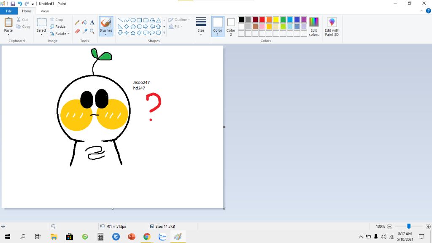Select the Magnifier tool
432x243 pixels.
92,31
